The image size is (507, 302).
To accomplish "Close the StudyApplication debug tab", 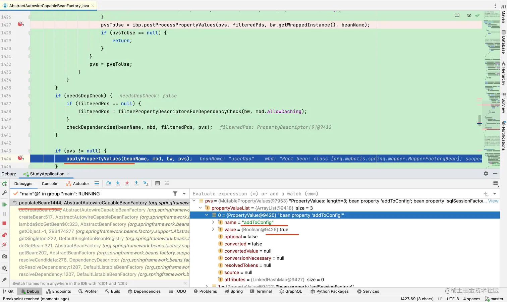I will [68, 174].
